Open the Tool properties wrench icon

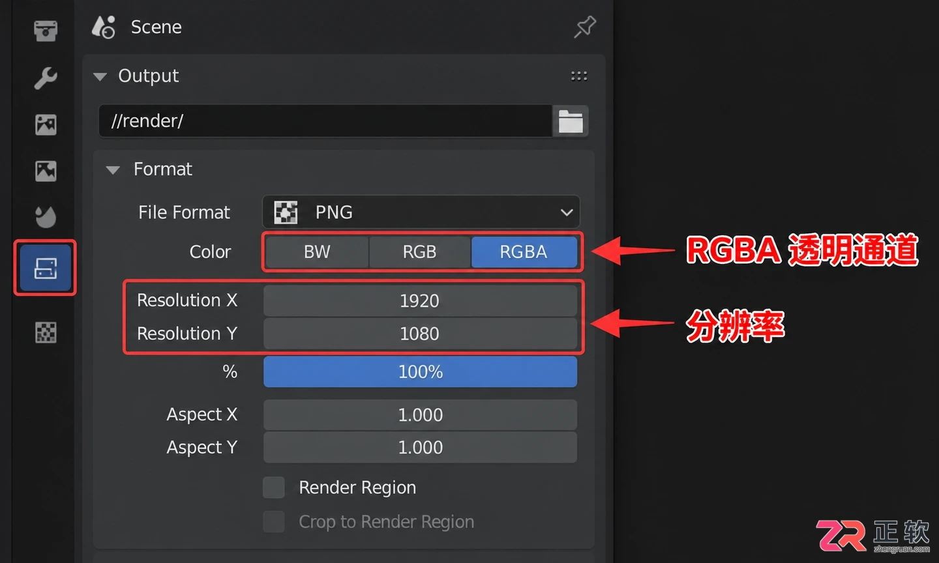click(46, 78)
